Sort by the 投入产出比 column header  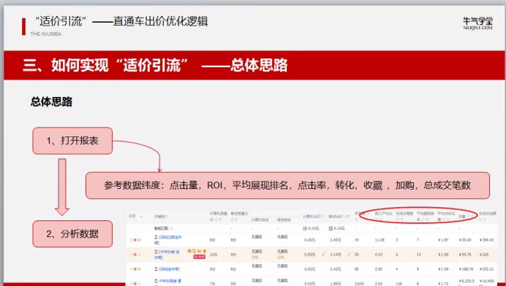pyautogui.click(x=383, y=216)
